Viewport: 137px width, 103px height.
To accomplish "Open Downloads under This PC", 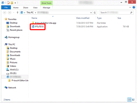I will coord(13,55).
